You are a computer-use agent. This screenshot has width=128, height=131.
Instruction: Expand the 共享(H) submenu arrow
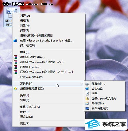pos(82,52)
